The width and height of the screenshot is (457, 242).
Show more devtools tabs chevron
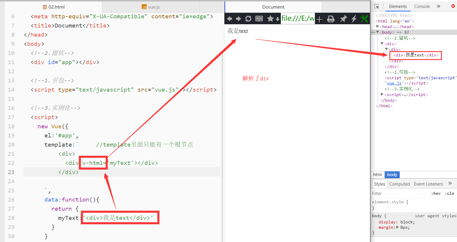(439, 6)
